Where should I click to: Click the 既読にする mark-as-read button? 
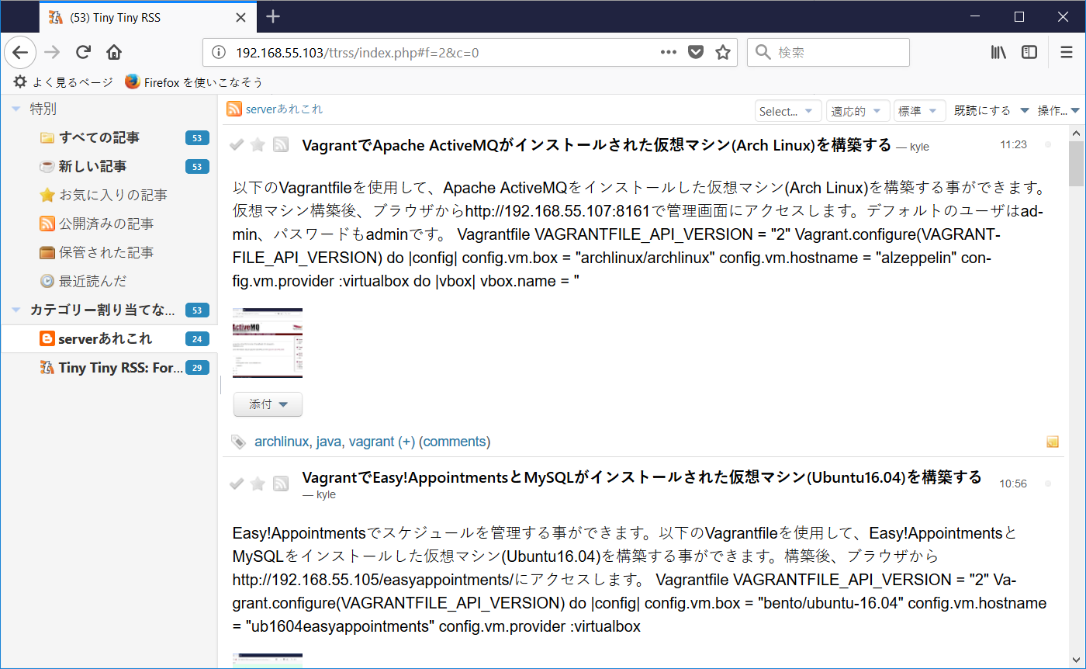point(982,111)
